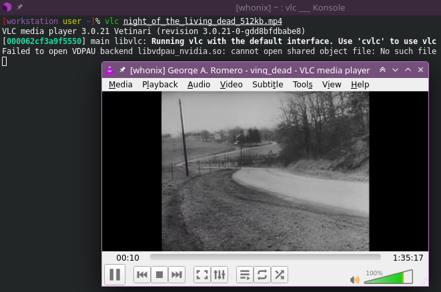Click the video display area in VLC
The image size is (441, 292).
pos(266,171)
